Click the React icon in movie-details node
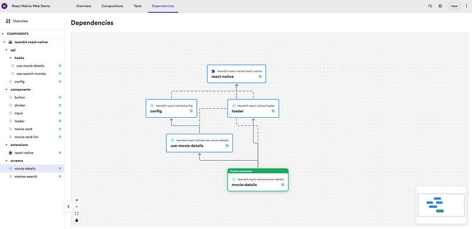This screenshot has width=472, height=229. [x=234, y=180]
